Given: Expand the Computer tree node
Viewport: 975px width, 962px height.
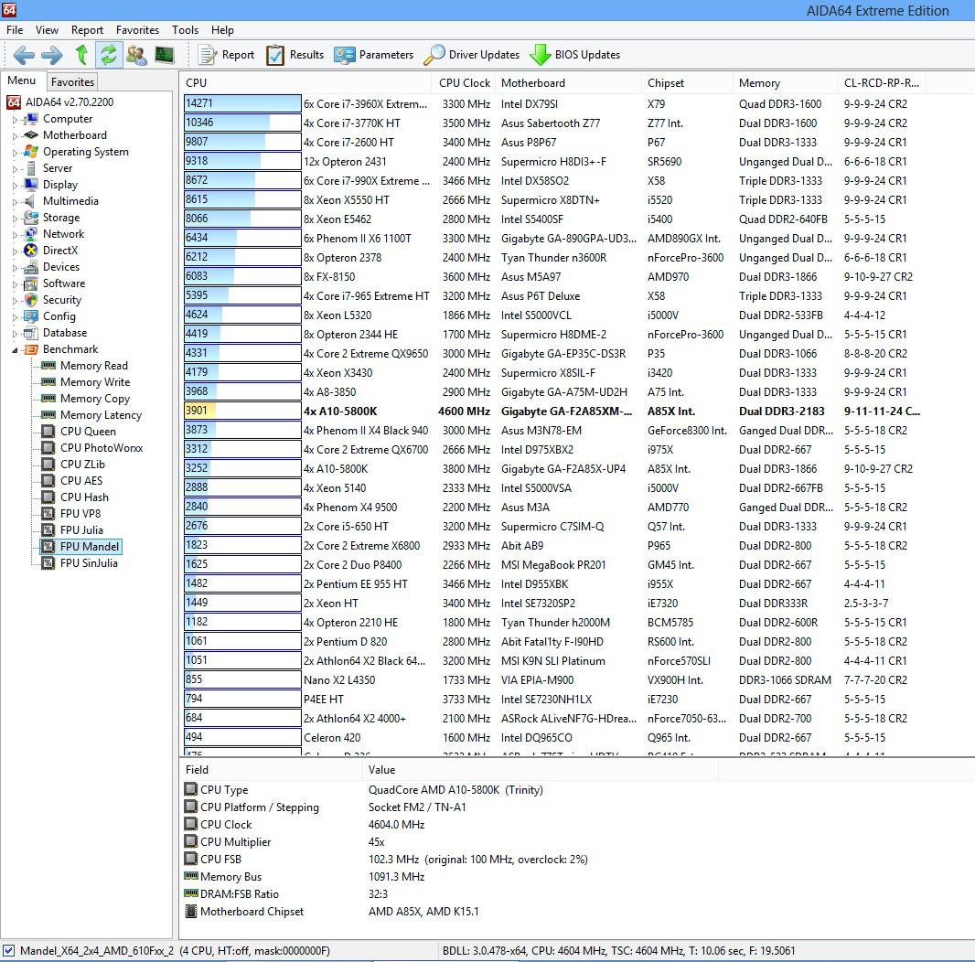Looking at the screenshot, I should point(15,120).
